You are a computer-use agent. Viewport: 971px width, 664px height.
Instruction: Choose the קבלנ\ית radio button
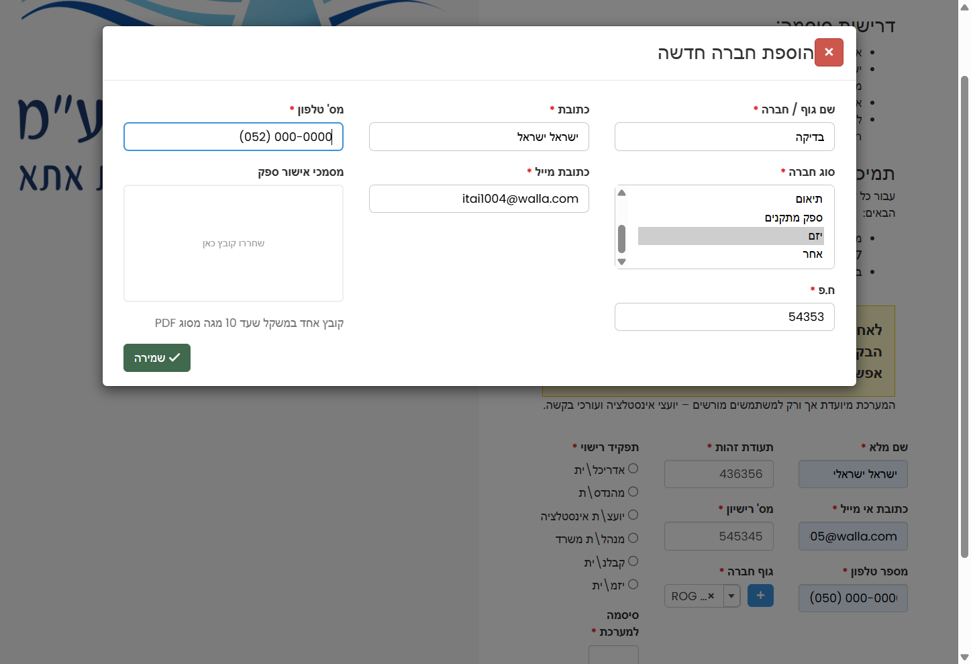coord(633,561)
